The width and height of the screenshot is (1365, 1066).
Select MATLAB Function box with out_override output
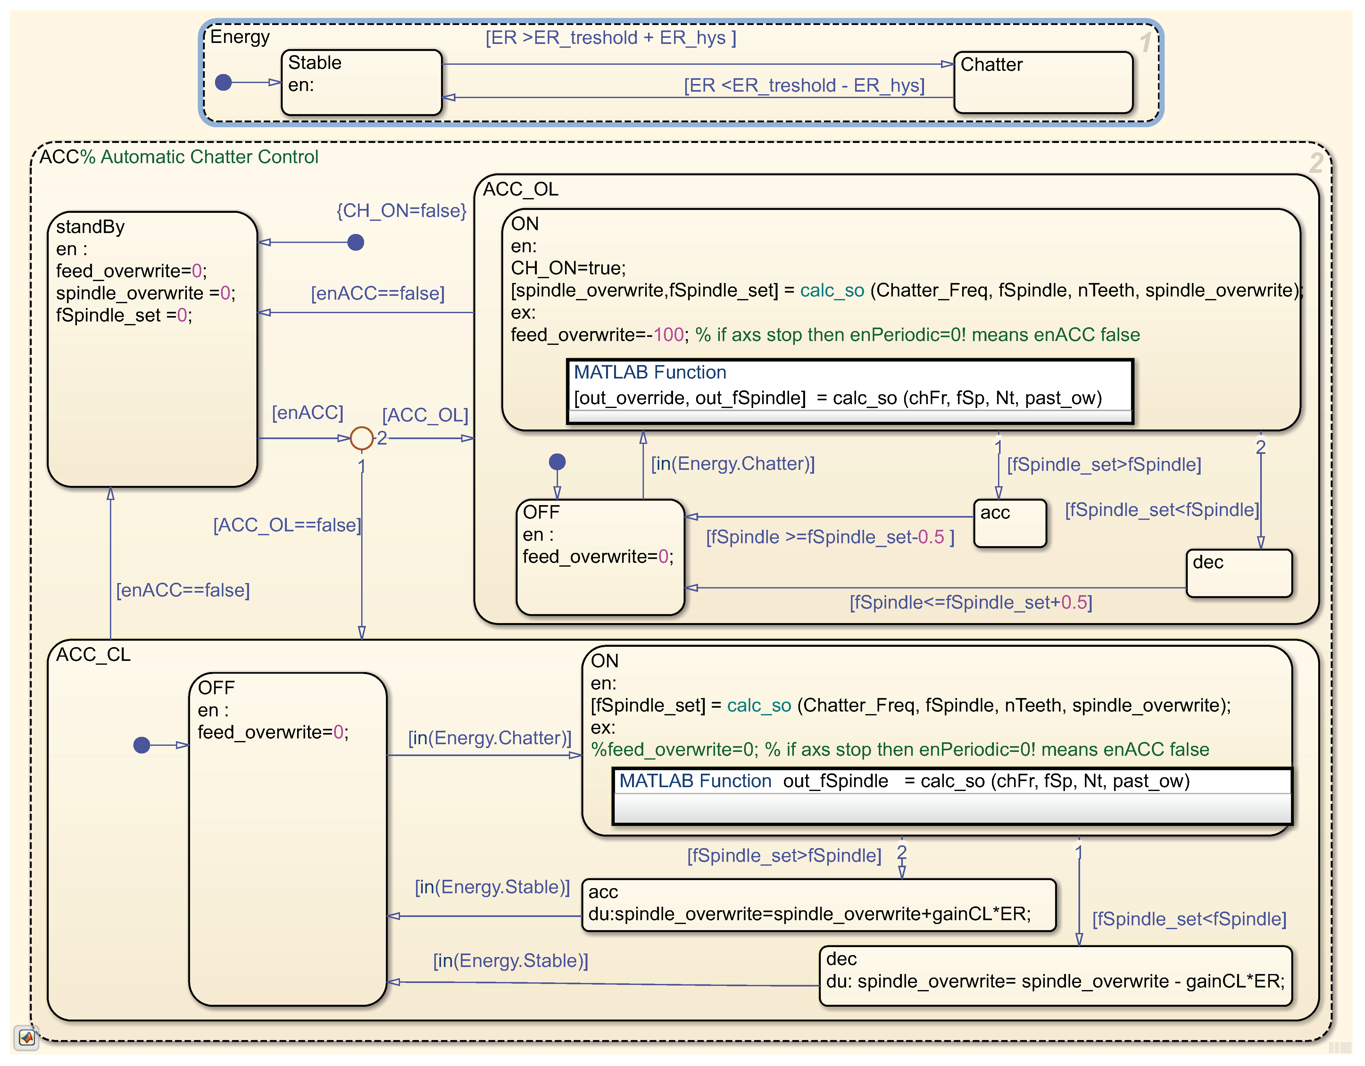[849, 391]
